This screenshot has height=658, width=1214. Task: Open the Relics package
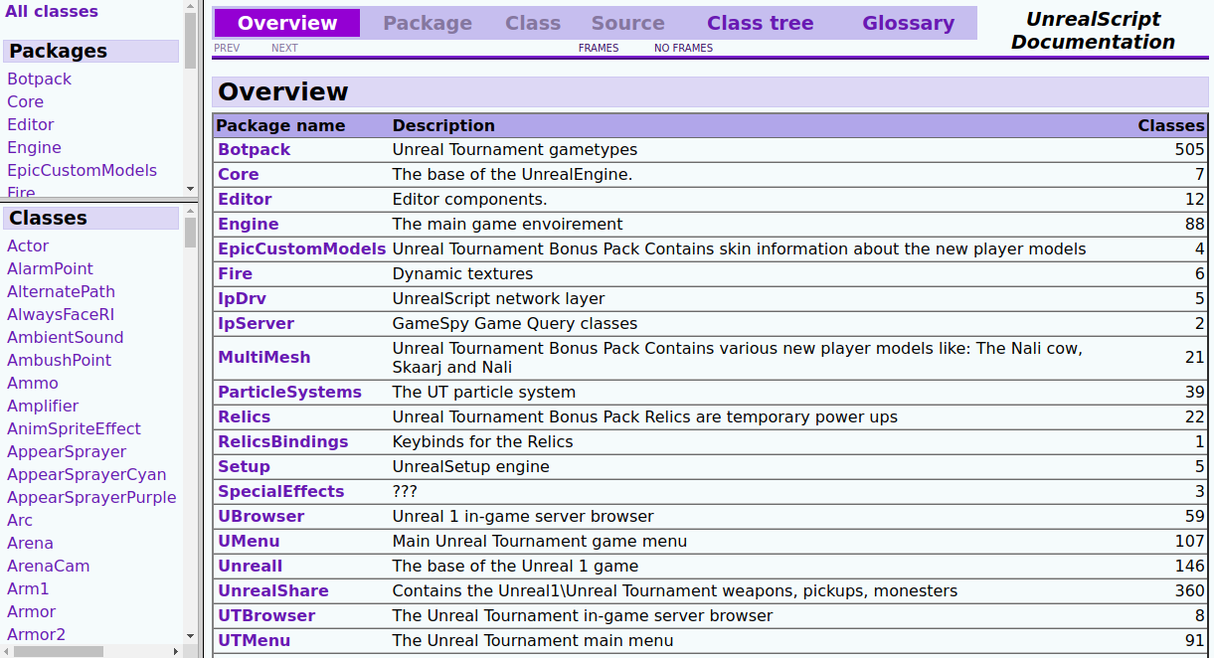pos(245,417)
